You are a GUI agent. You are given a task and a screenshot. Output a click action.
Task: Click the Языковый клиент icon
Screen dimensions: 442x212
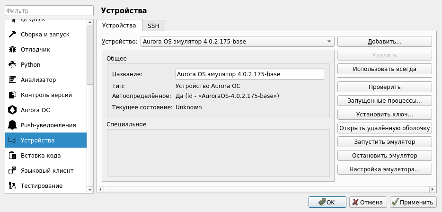(13, 170)
